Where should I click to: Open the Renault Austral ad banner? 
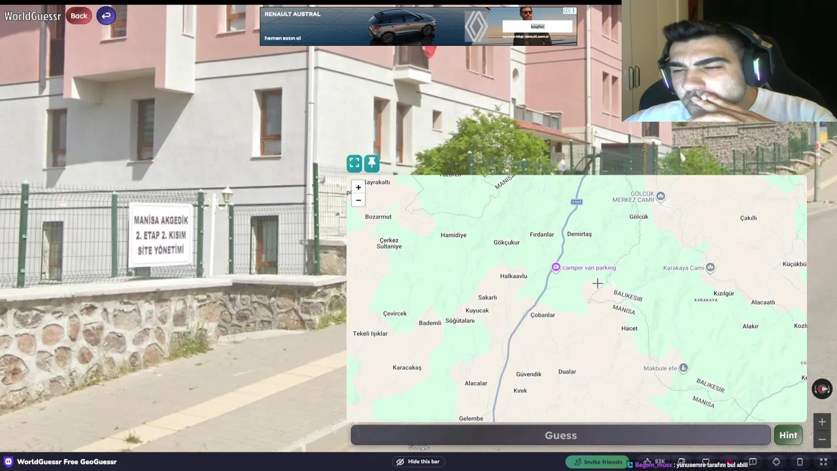pos(418,26)
